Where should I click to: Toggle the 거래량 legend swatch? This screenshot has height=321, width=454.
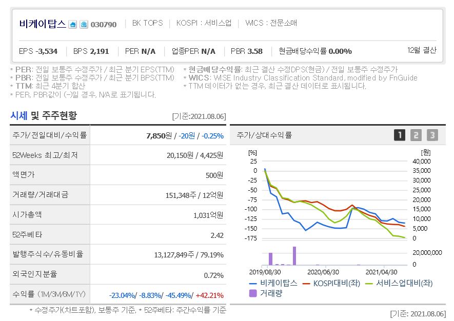coord(253,293)
